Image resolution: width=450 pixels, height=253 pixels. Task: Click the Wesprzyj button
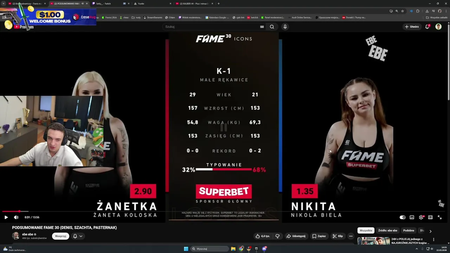[x=60, y=236]
